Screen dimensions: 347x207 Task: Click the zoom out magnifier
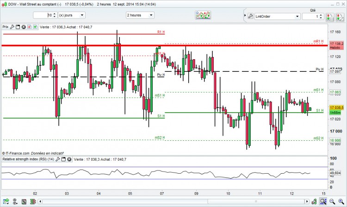point(332,201)
